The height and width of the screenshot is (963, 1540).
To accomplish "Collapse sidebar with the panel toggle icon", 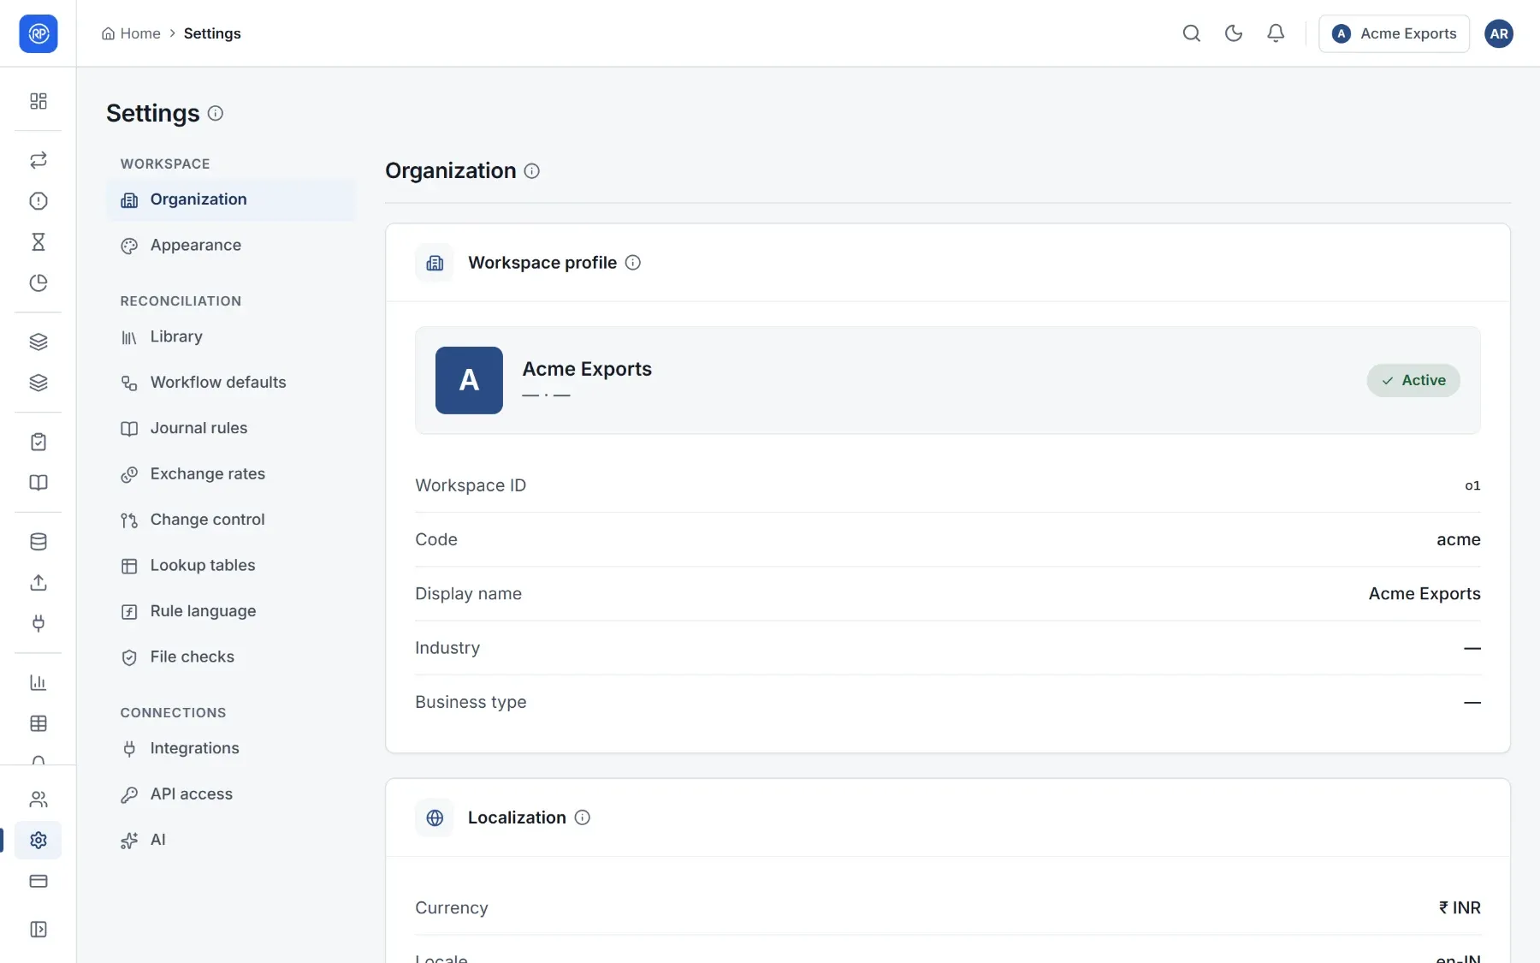I will point(38,930).
